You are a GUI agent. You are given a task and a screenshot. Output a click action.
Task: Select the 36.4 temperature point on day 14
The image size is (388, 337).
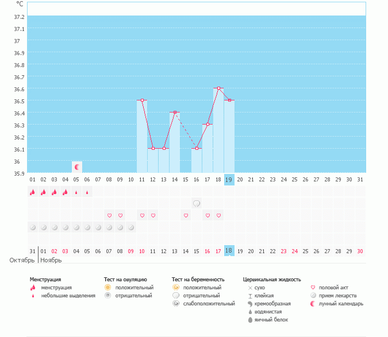[175, 113]
